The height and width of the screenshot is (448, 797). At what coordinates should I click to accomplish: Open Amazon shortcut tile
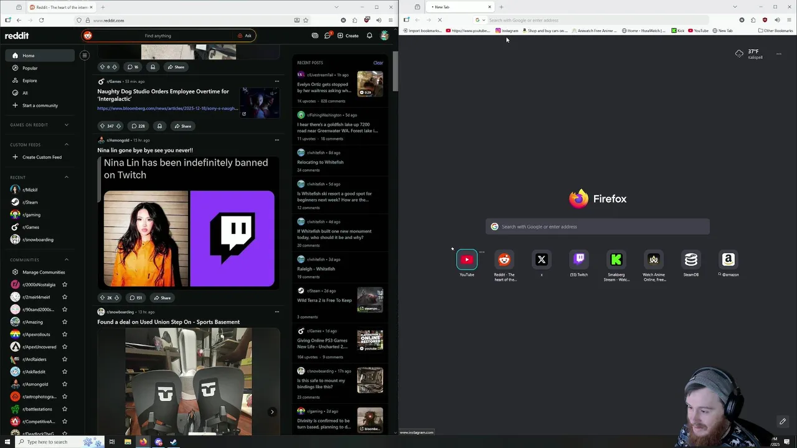pyautogui.click(x=729, y=259)
